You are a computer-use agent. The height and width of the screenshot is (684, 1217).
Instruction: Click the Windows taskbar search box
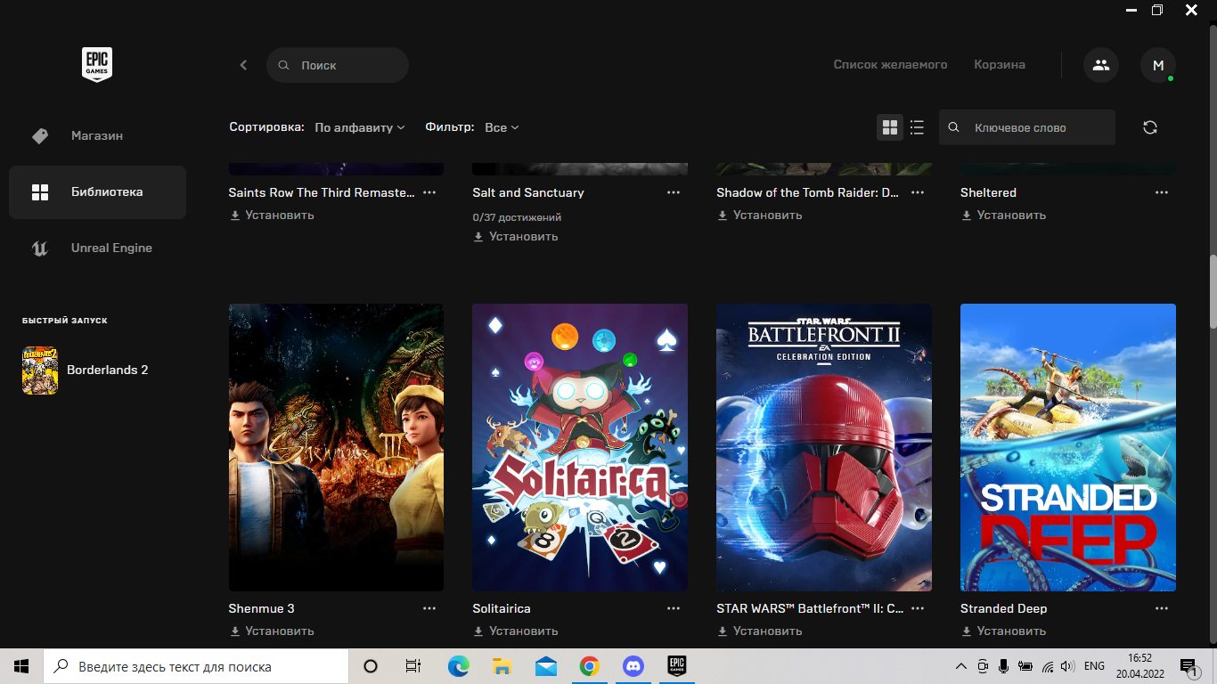(x=196, y=666)
